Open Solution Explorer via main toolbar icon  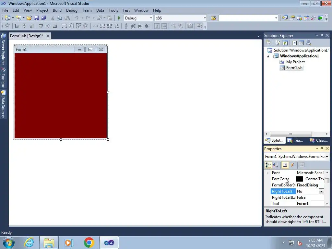coord(285,18)
